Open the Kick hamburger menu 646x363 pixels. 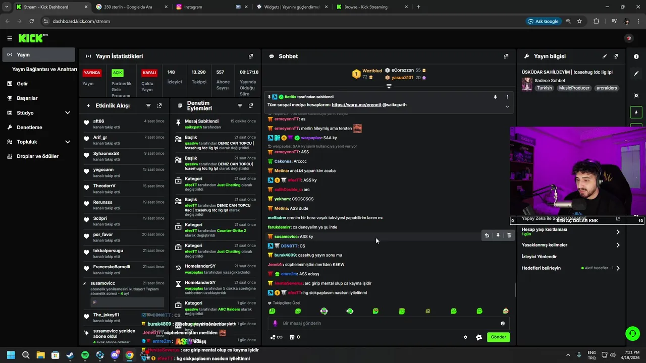click(x=10, y=38)
